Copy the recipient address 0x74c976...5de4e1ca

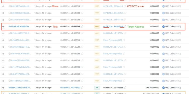[125, 20]
